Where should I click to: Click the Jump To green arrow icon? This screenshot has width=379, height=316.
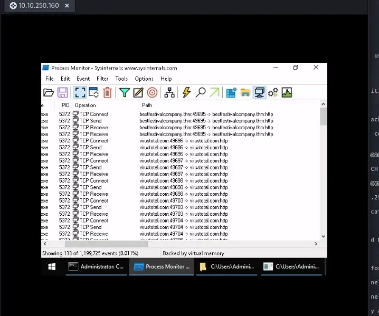click(x=215, y=92)
